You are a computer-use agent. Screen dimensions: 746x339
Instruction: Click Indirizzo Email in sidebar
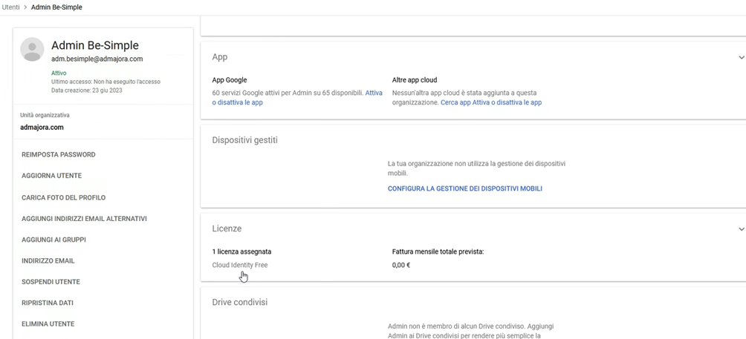click(x=48, y=261)
